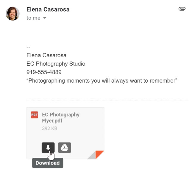Click the 392 KB file size label
Screen dimensions: 189x172
pyautogui.click(x=49, y=128)
